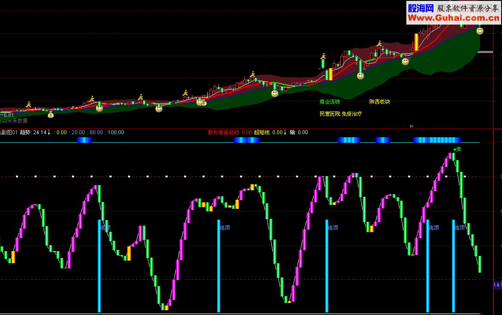Image resolution: width=502 pixels, height=315 pixels.
Task: Click the down arrow next to 超短线 0.00
Action: click(285, 132)
